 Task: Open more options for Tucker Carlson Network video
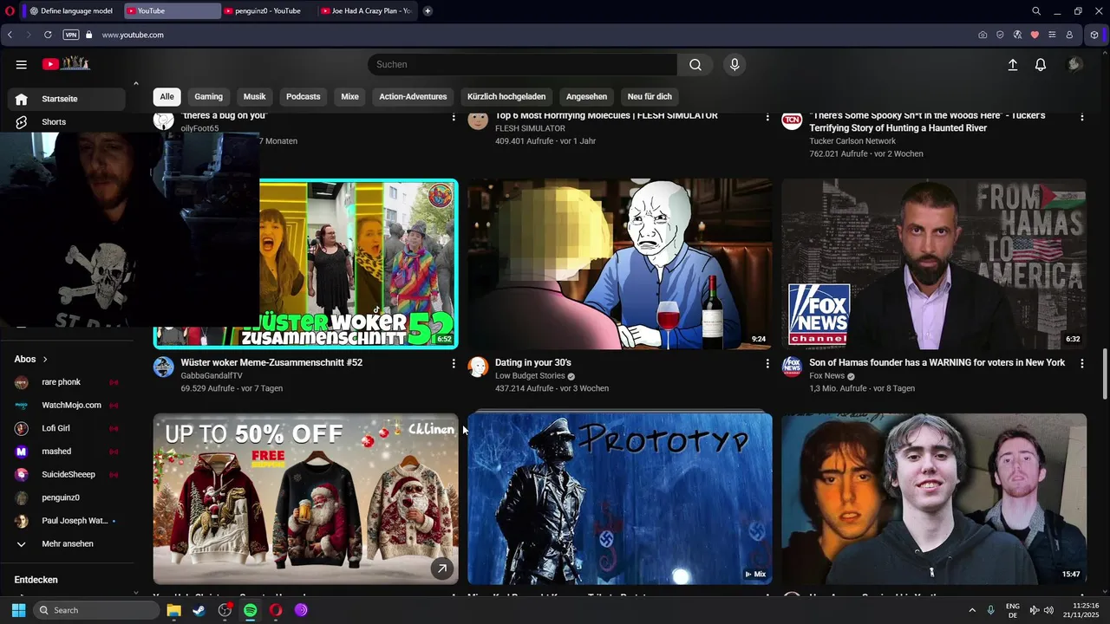coord(1081,117)
